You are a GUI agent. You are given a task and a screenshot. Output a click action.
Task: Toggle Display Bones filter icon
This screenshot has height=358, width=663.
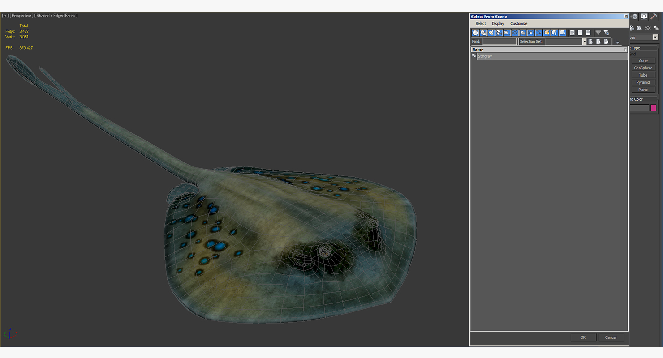[538, 33]
